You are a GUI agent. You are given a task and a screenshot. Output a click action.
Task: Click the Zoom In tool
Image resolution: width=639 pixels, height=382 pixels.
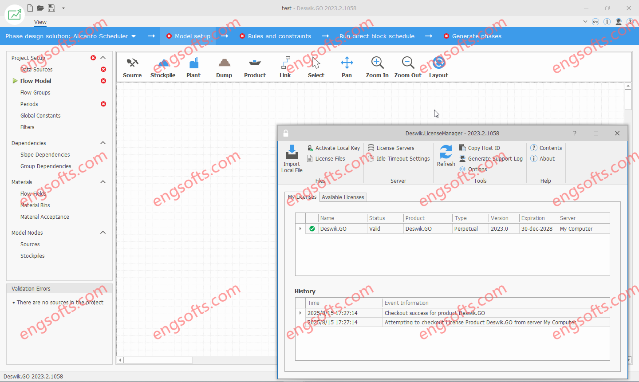click(377, 67)
